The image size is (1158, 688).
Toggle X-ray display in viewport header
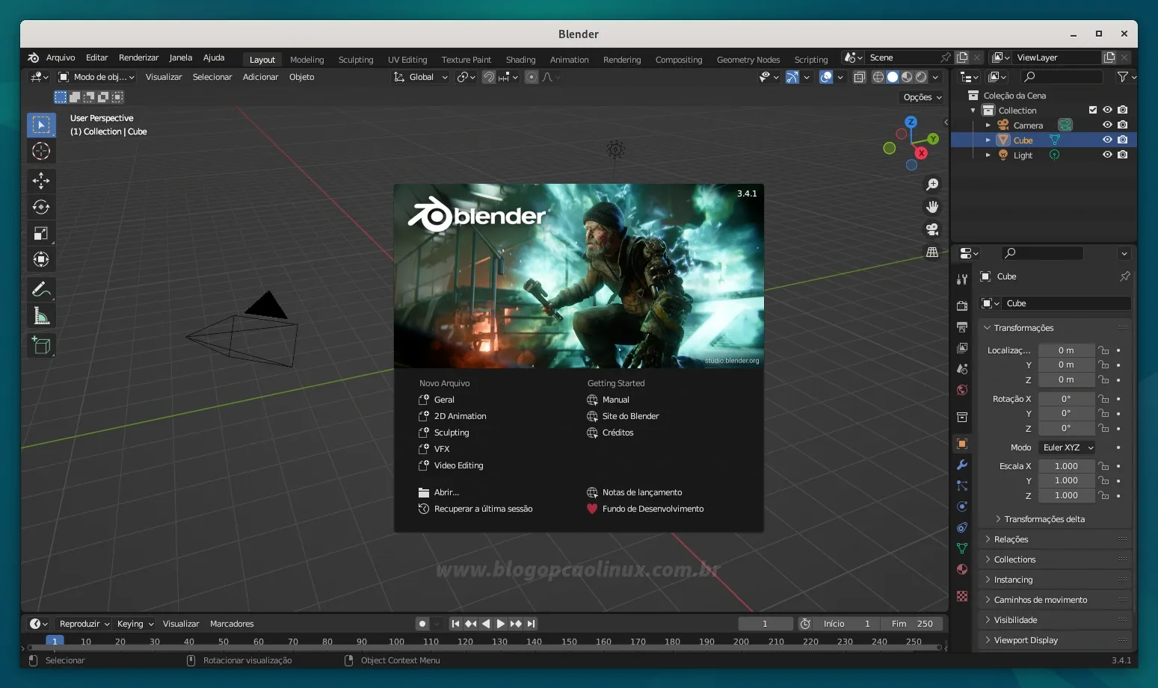(x=860, y=77)
